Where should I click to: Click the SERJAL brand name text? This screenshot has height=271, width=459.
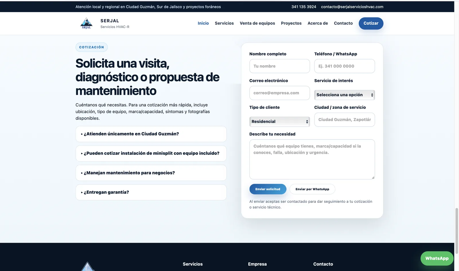point(110,21)
